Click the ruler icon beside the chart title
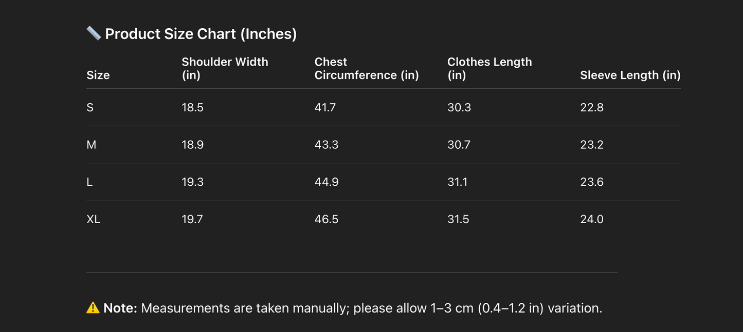Image resolution: width=743 pixels, height=332 pixels. tap(93, 34)
